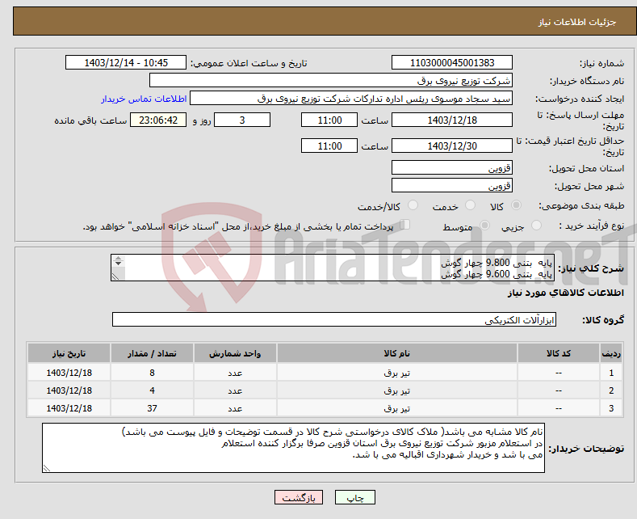Click the شهر محل تحویل field قزوین
The width and height of the screenshot is (637, 519).
point(452,185)
